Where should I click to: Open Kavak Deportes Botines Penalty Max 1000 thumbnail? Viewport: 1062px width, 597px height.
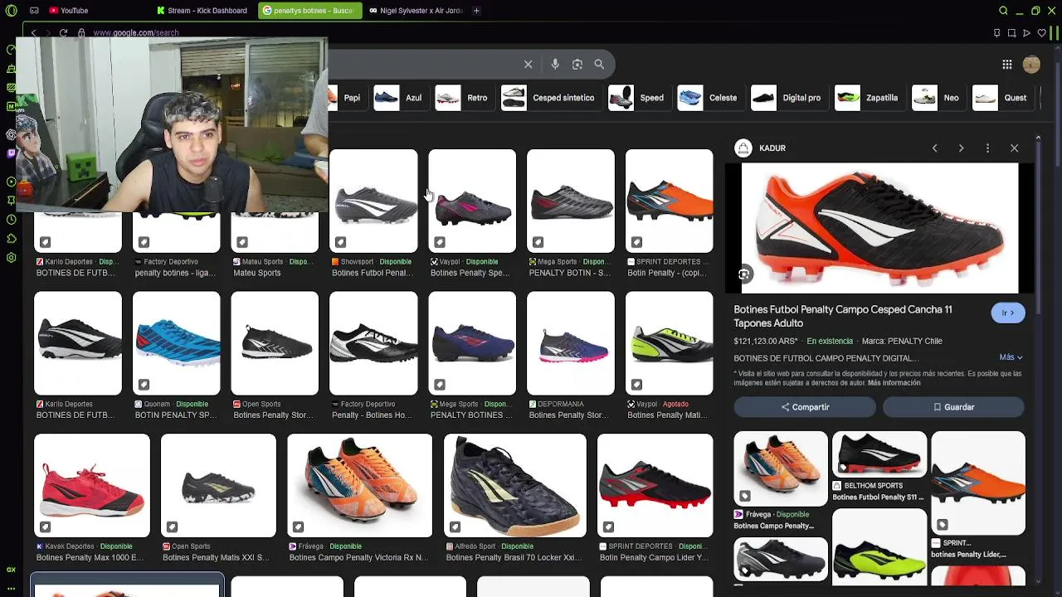pos(92,485)
